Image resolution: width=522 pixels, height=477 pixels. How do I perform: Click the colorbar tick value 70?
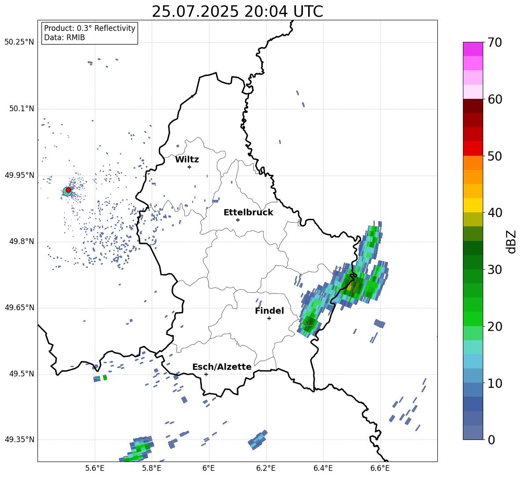(x=495, y=42)
